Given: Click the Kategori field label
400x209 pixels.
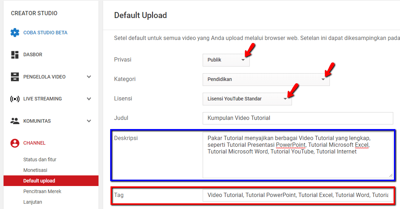Looking at the screenshot, I should point(125,79).
